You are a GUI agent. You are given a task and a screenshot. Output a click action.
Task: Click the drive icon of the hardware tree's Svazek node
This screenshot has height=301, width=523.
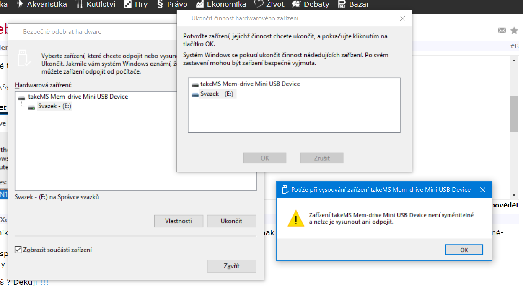[31, 107]
